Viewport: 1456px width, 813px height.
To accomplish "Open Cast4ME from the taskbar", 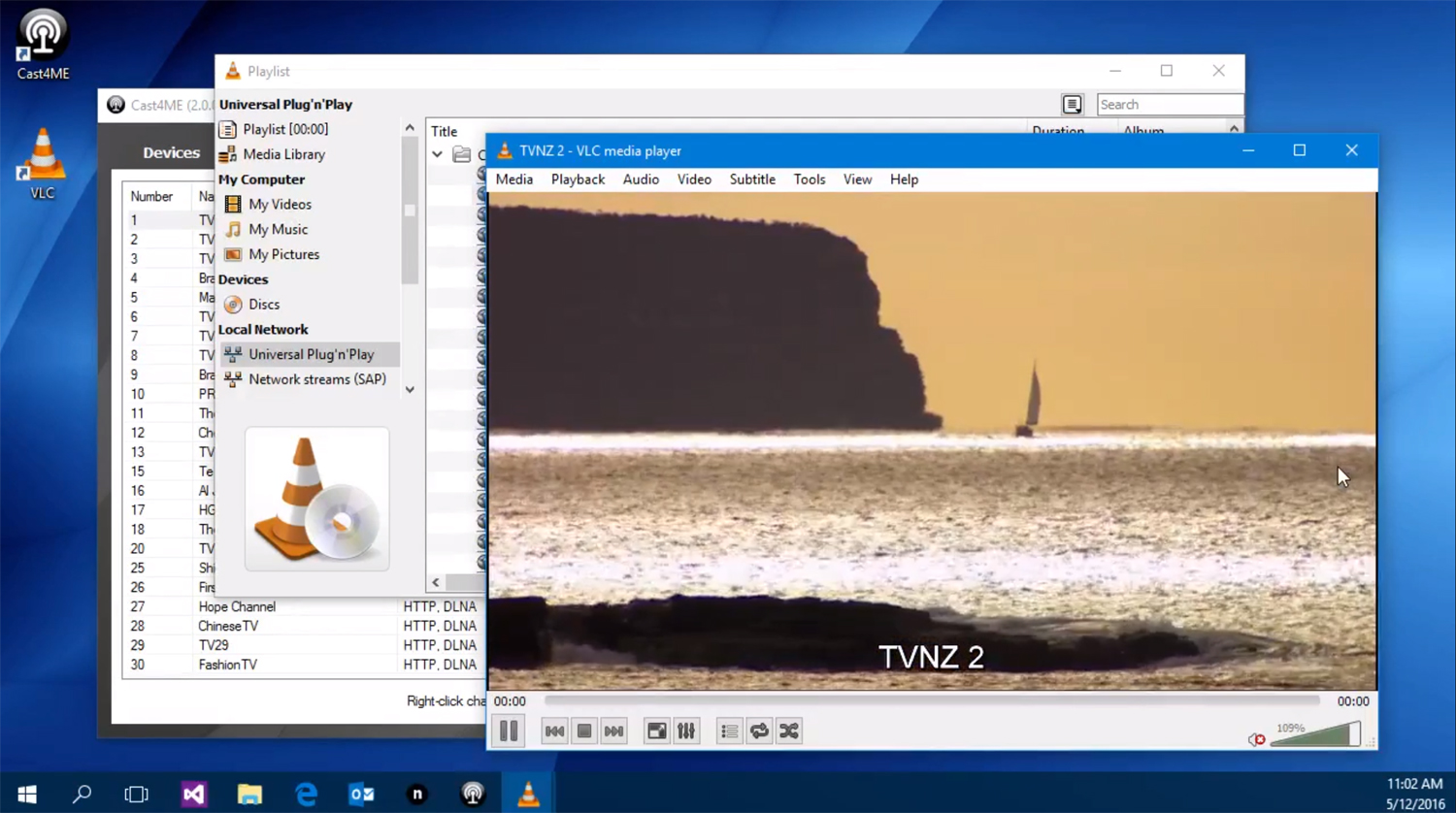I will [x=473, y=794].
